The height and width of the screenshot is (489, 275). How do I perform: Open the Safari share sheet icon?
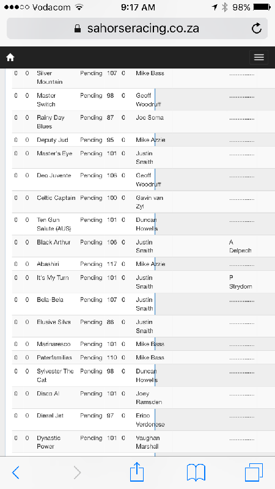(x=137, y=471)
